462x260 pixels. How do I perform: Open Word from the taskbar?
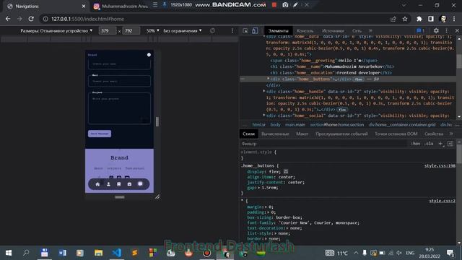coord(63,253)
